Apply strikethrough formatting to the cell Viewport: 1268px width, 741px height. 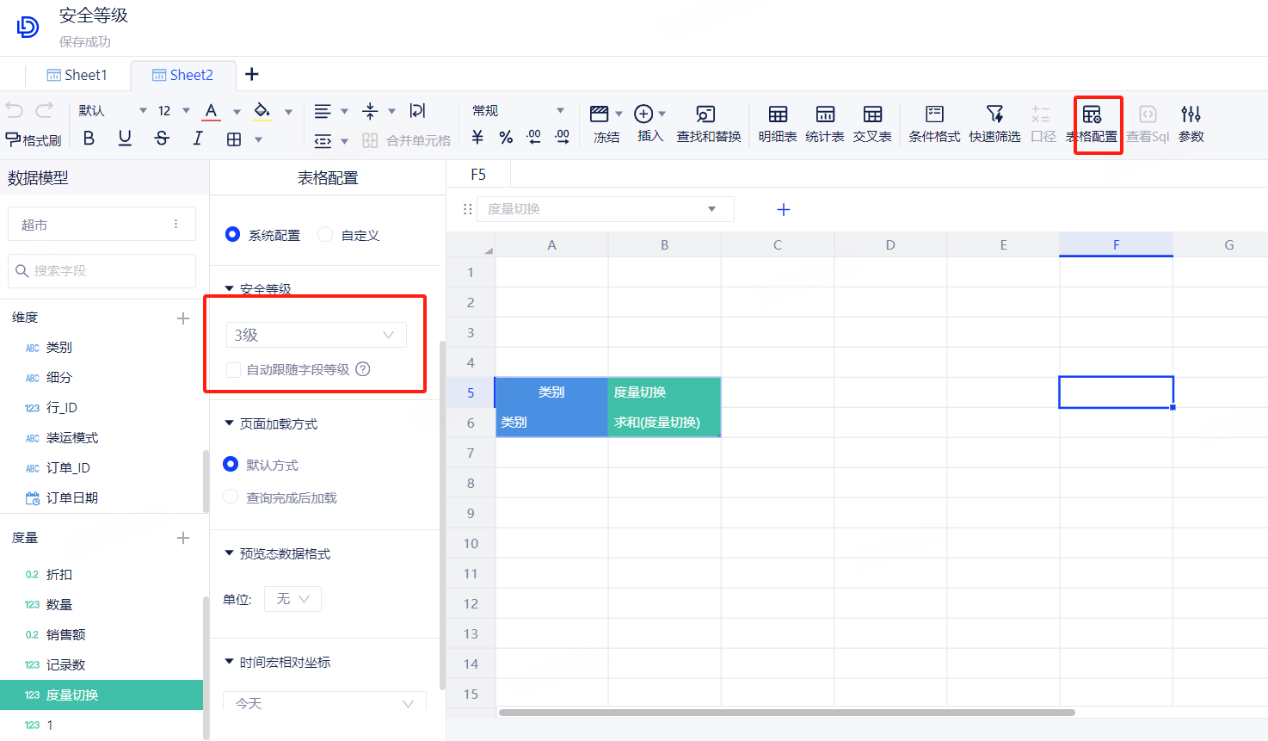click(x=162, y=139)
